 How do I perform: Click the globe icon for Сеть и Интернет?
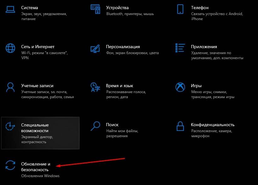point(10,48)
